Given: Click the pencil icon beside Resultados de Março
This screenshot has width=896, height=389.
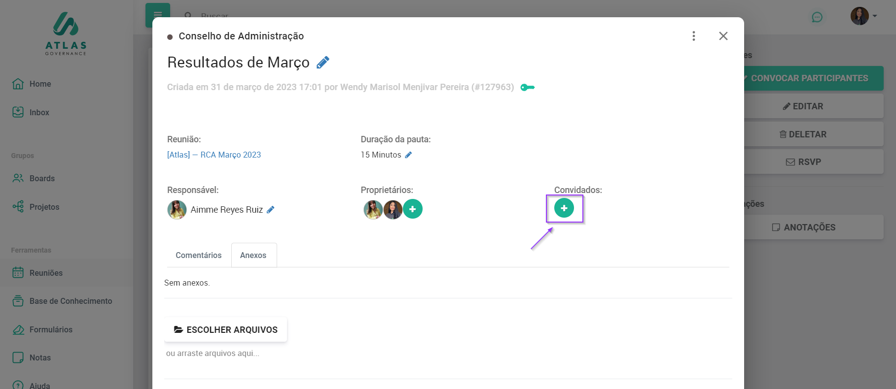Looking at the screenshot, I should click(323, 63).
